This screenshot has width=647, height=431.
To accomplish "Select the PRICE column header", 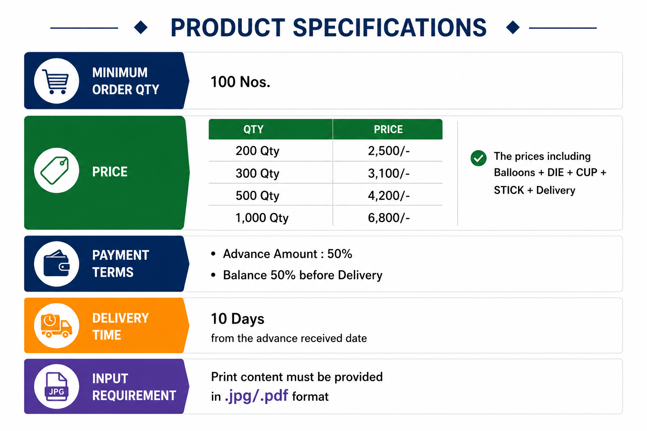I will pyautogui.click(x=388, y=129).
